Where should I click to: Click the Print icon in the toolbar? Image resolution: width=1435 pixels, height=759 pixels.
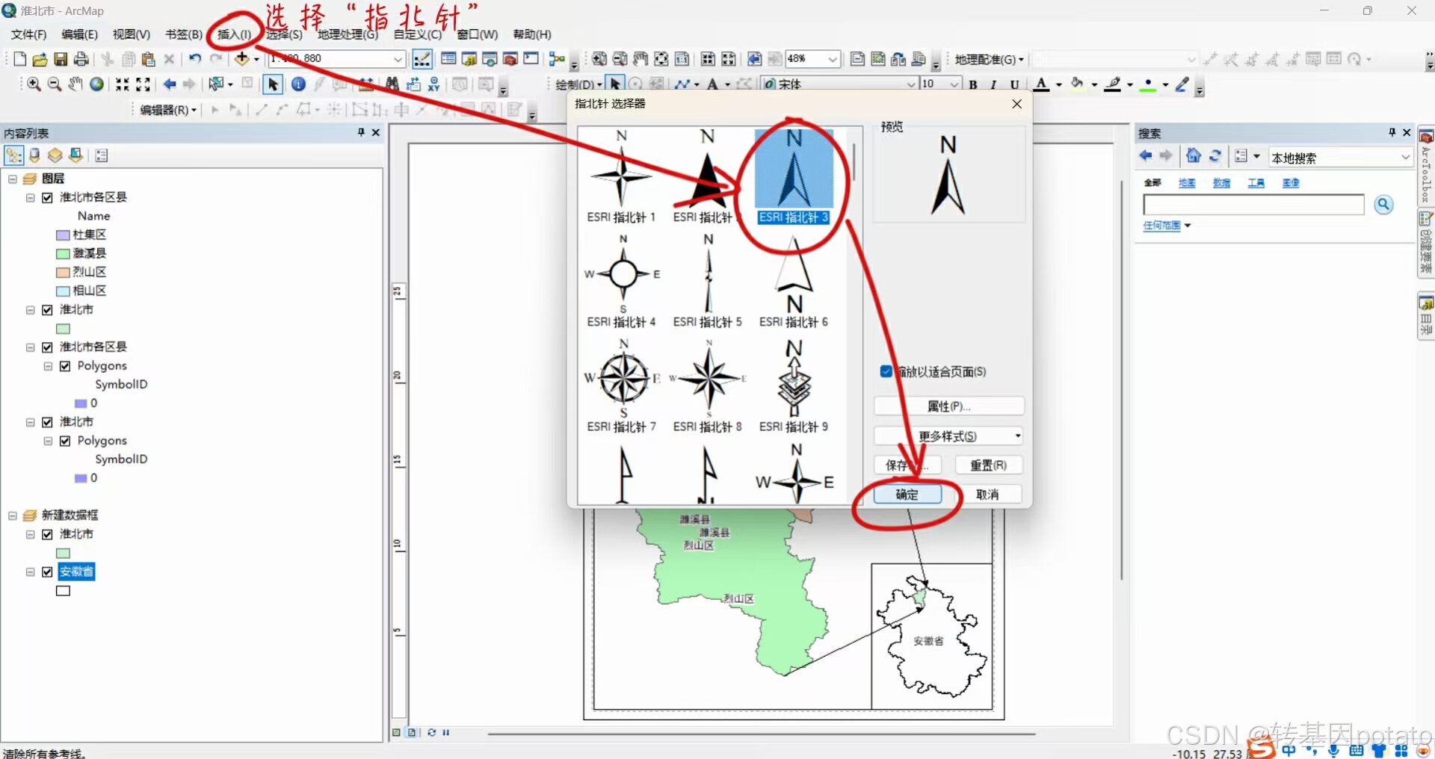[81, 59]
